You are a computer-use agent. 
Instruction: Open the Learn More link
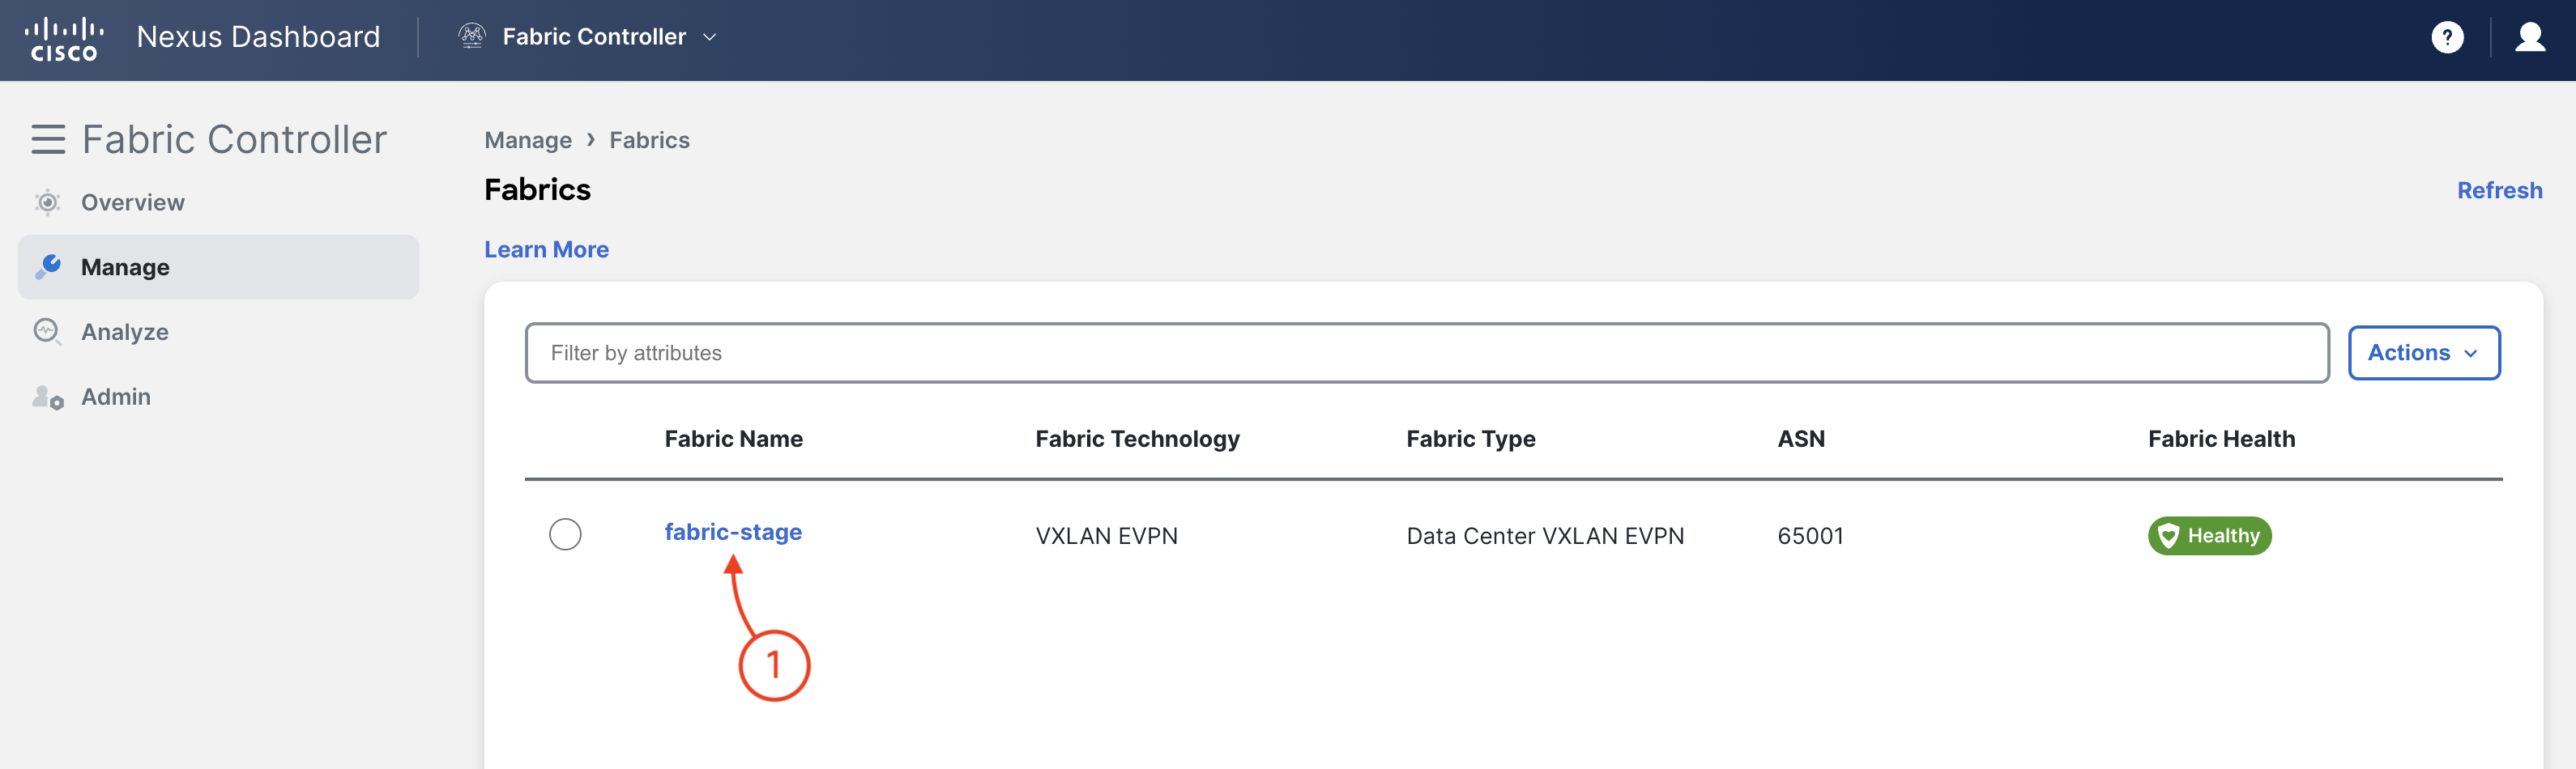pos(546,249)
